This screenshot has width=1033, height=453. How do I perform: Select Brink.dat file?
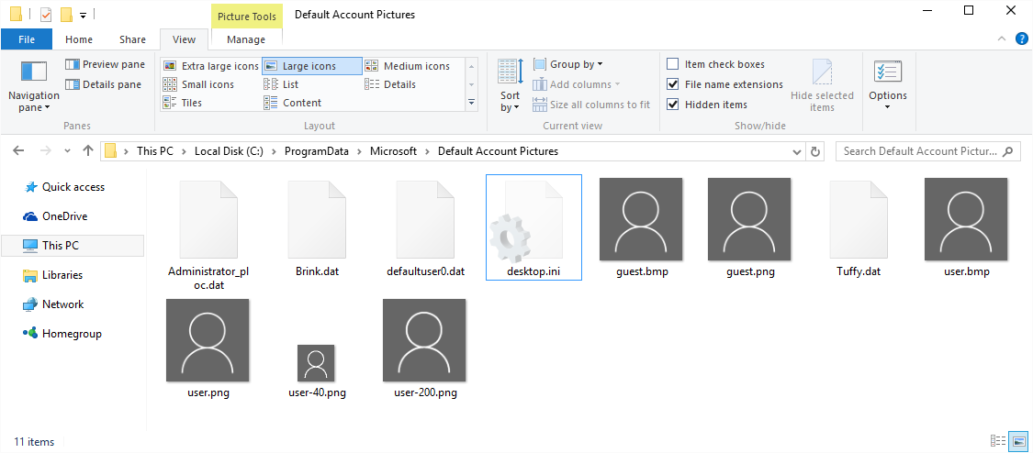317,228
